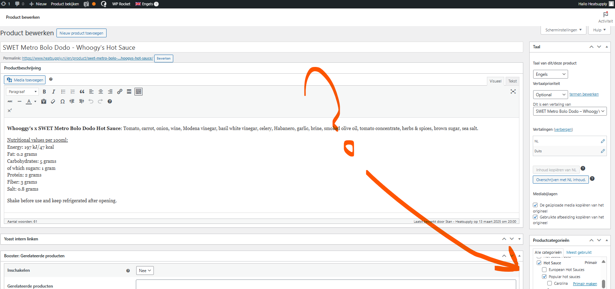The height and width of the screenshot is (289, 615).
Task: Open the termen bewerken link
Action: 584,94
